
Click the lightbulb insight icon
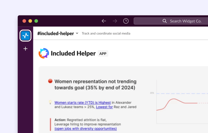(50, 102)
